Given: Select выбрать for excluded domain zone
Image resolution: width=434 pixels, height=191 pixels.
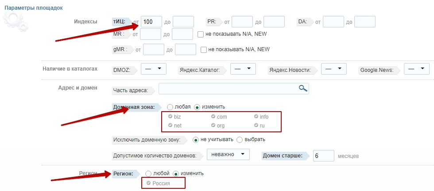Looking at the screenshot, I should [x=240, y=140].
